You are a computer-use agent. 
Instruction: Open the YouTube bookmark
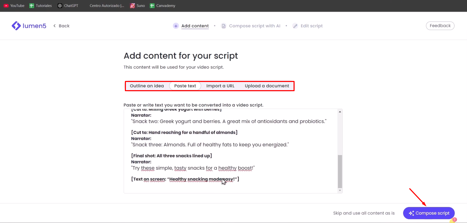coord(14,5)
